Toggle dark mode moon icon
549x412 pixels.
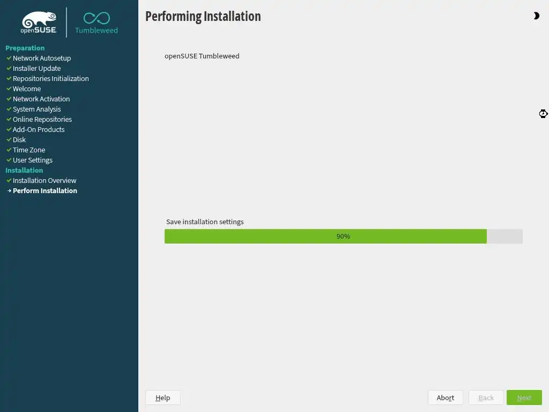(x=536, y=16)
